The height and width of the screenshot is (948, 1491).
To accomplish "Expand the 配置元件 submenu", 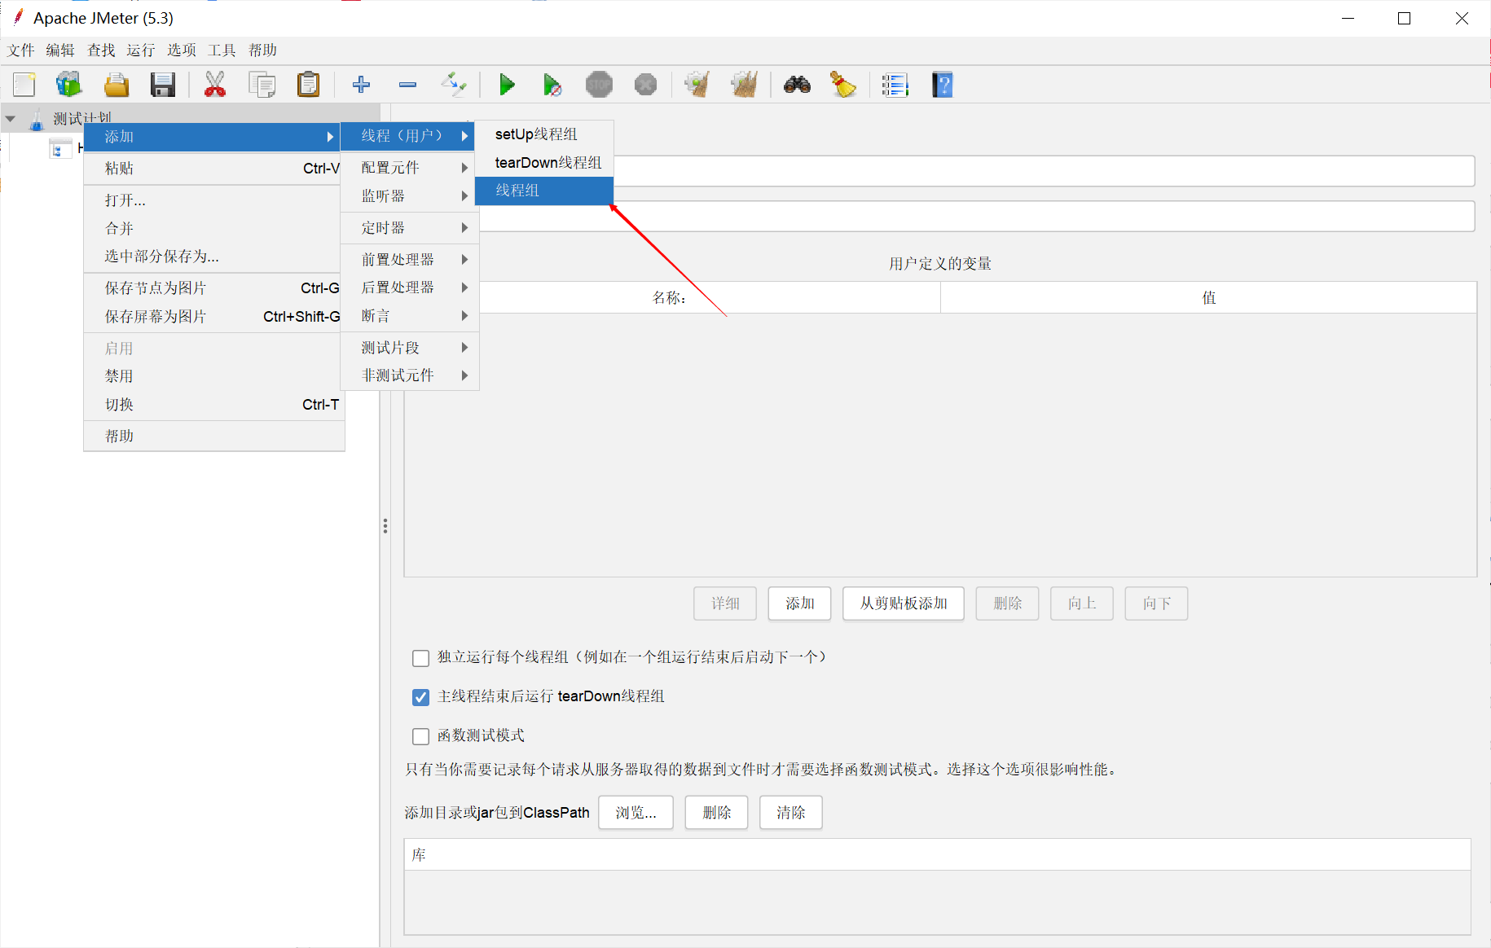I will (x=409, y=168).
